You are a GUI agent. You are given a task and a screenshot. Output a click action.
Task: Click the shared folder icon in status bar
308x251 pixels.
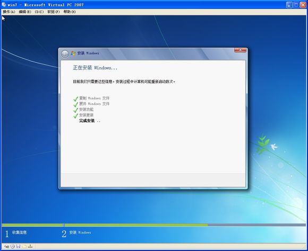pyautogui.click(x=24, y=246)
